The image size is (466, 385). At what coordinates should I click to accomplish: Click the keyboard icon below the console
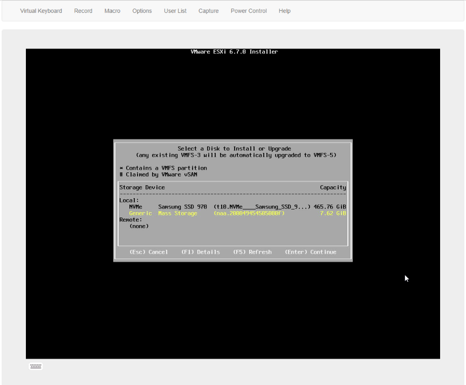point(36,366)
